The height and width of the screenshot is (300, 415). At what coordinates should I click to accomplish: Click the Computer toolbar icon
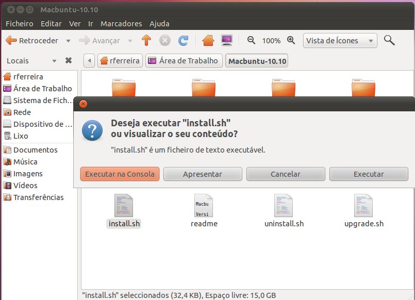[226, 40]
